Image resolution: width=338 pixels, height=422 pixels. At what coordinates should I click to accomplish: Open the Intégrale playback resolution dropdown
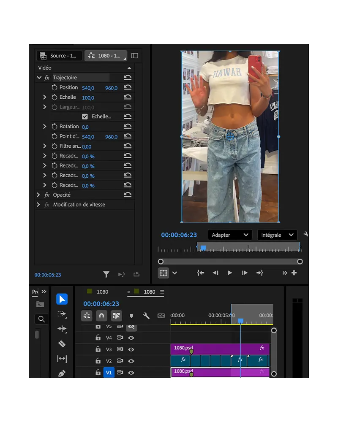point(277,235)
